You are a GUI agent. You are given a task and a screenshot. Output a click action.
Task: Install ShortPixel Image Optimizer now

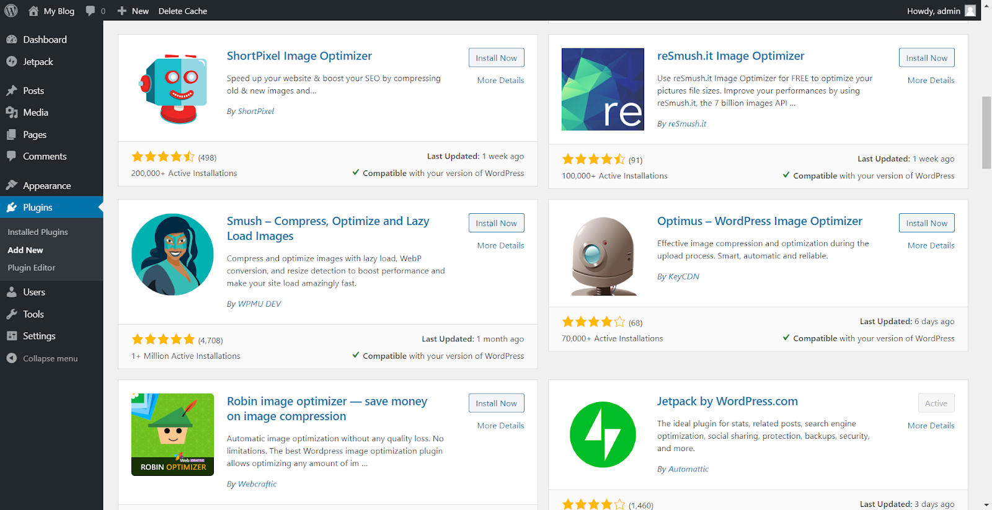(496, 58)
